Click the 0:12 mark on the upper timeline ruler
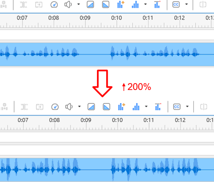 pos(180,18)
